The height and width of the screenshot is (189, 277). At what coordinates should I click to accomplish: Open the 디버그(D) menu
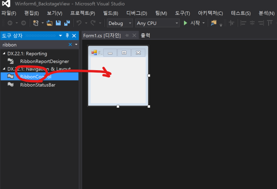coord(137,13)
